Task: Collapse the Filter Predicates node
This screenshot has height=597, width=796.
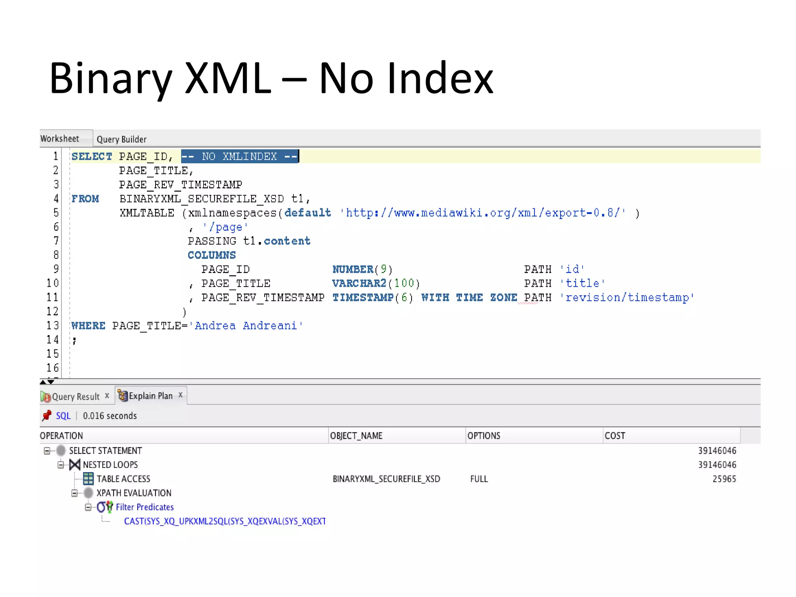Action: click(x=88, y=507)
